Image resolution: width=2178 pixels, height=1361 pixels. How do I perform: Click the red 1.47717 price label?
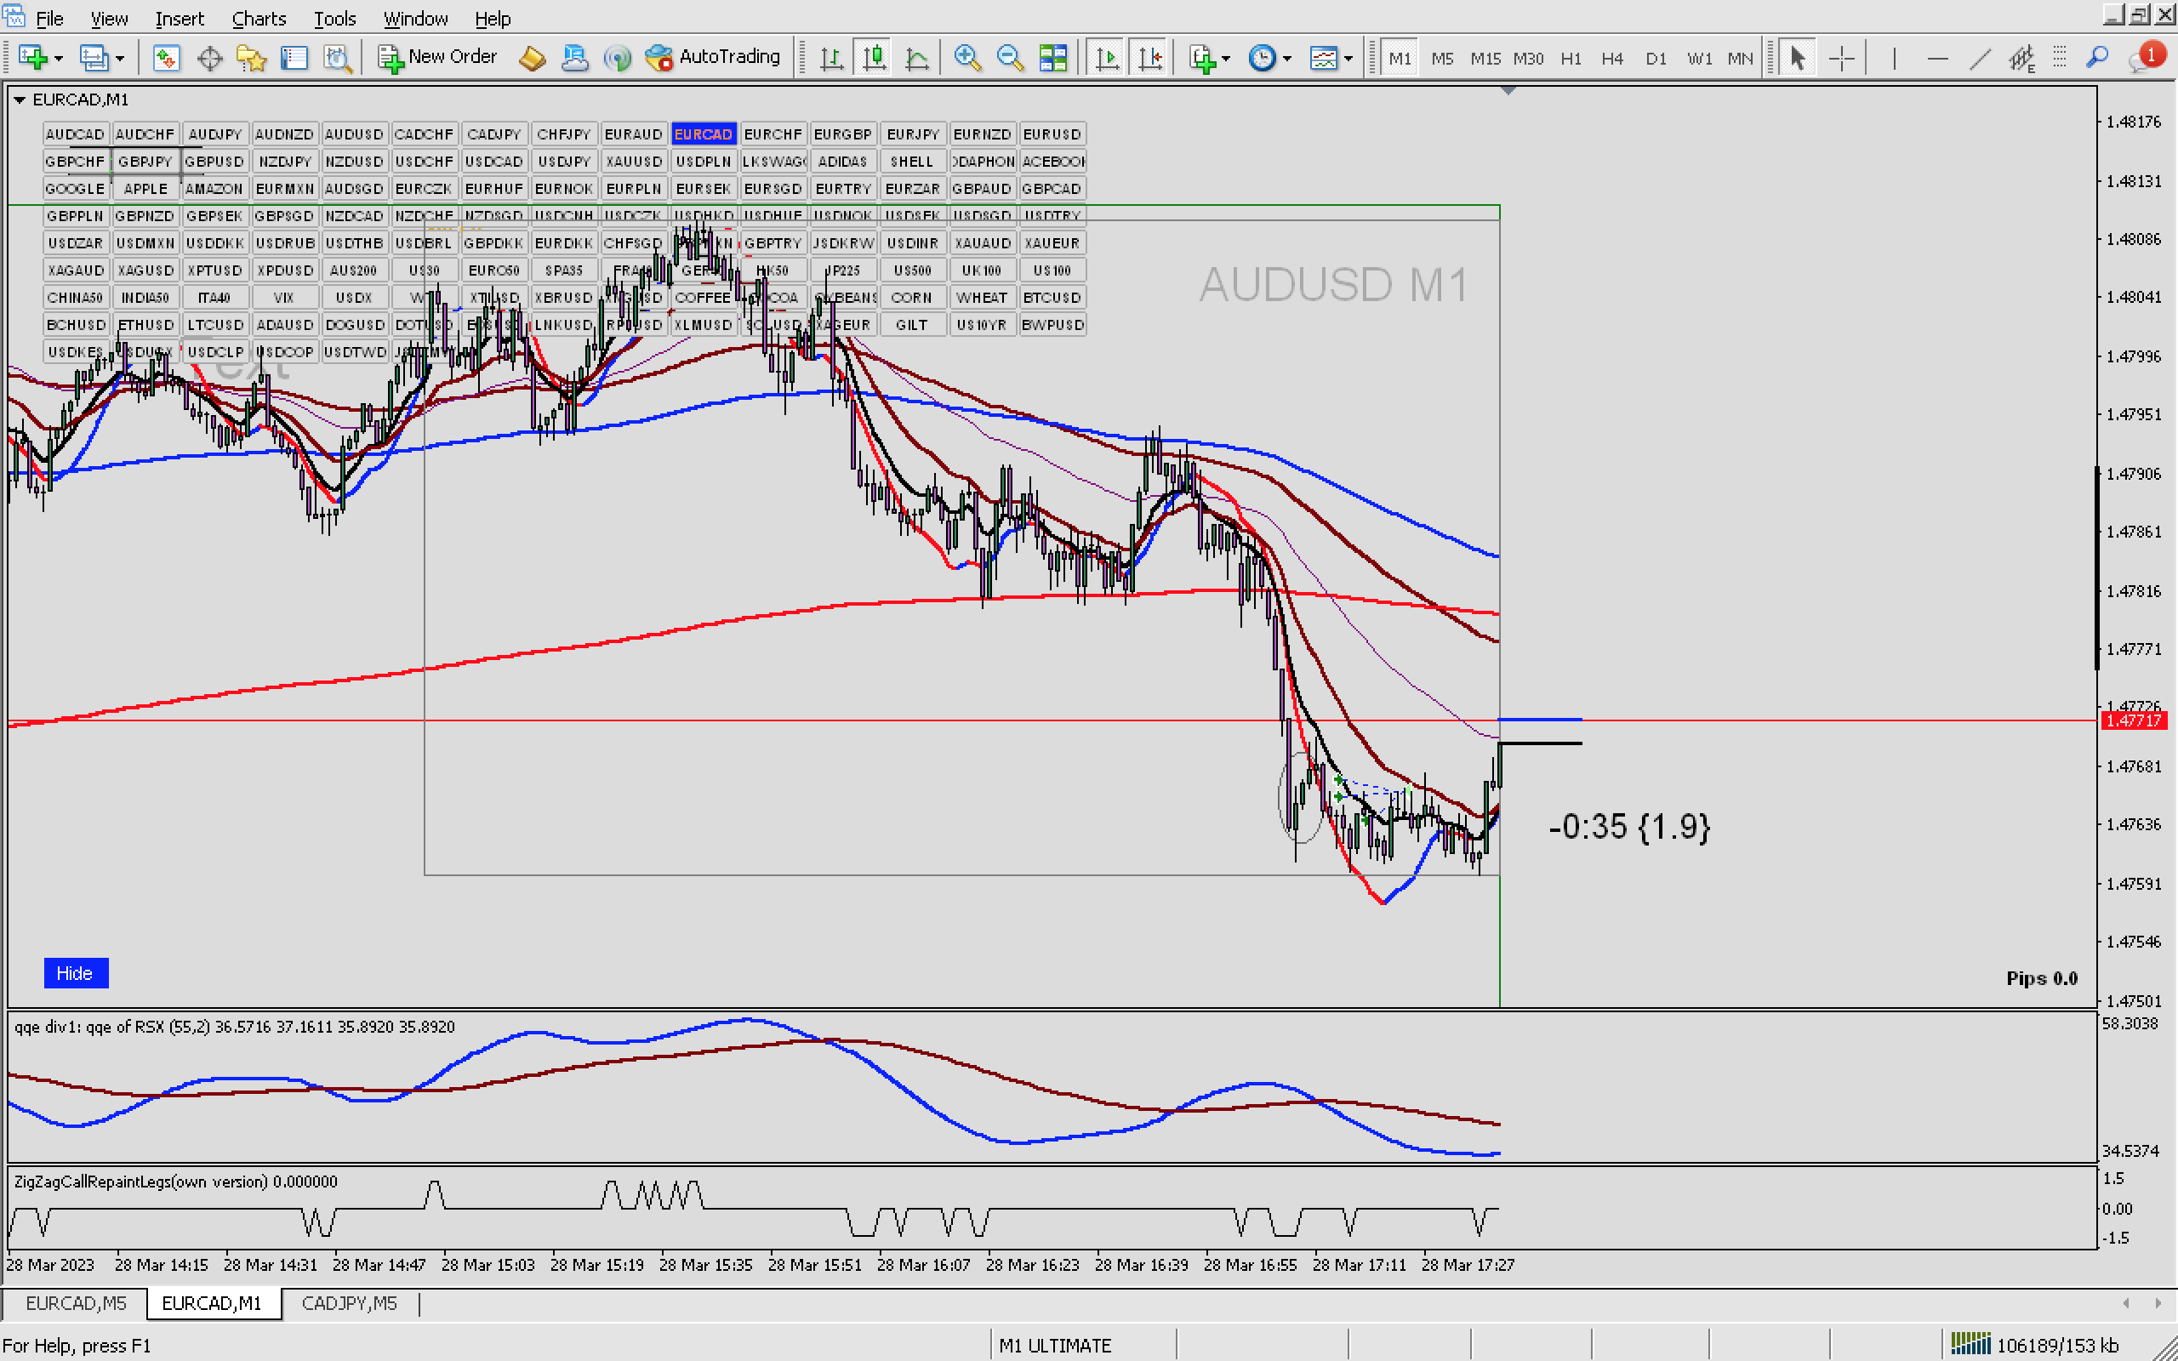point(2134,721)
